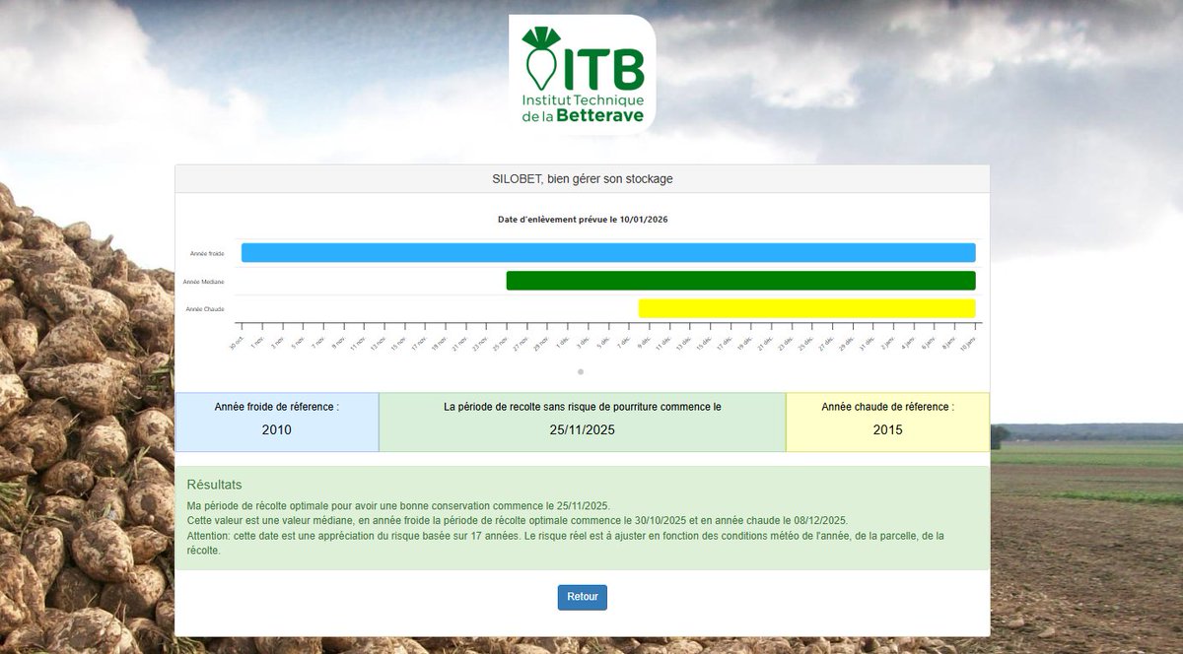Click 'La période de recolte sans risque' label
Image resolution: width=1183 pixels, height=654 pixels.
[x=583, y=407]
